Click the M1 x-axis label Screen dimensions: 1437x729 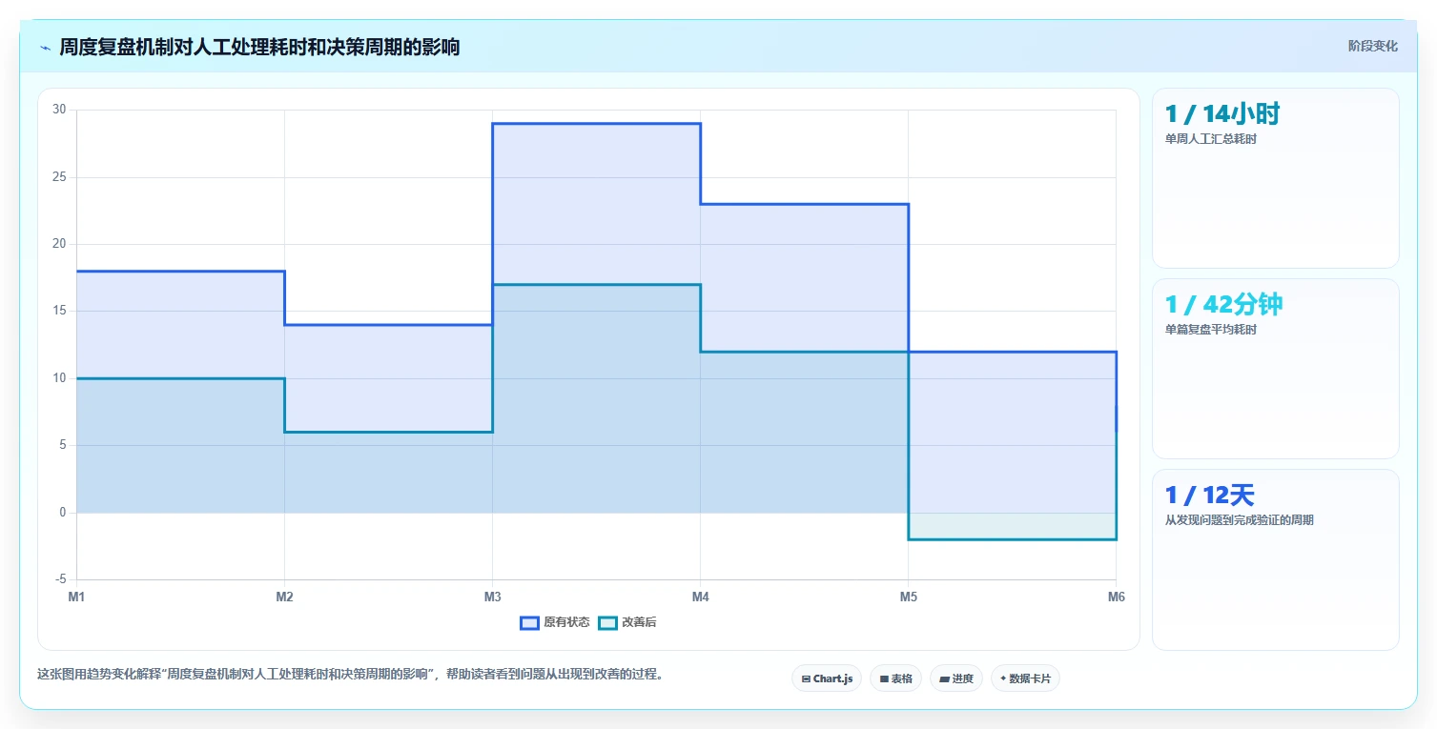coord(76,597)
